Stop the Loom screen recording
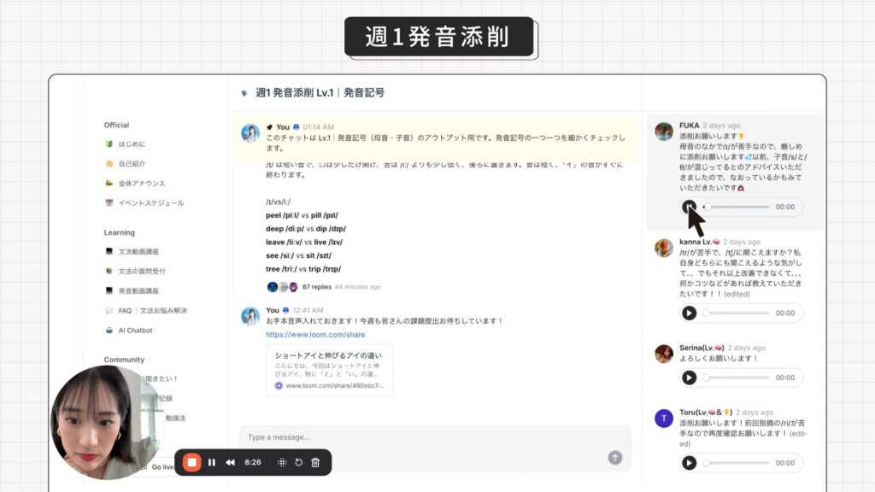 192,462
